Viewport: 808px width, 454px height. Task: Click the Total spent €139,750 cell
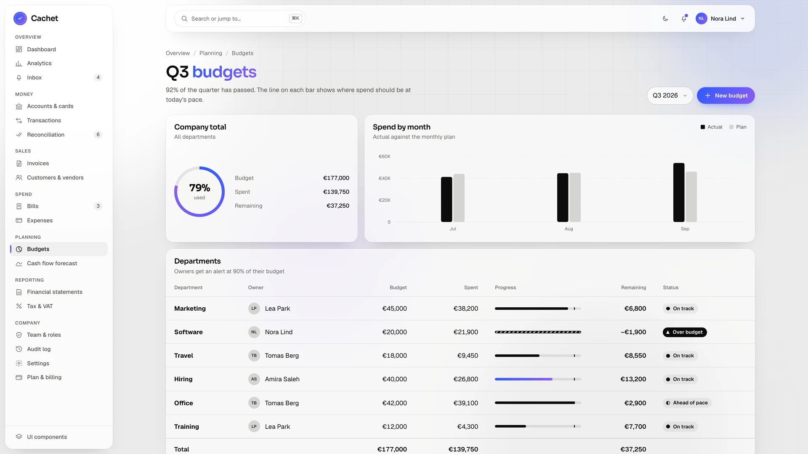click(x=463, y=449)
